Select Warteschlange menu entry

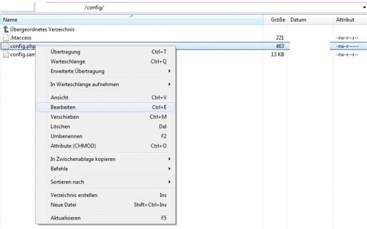pos(106,61)
